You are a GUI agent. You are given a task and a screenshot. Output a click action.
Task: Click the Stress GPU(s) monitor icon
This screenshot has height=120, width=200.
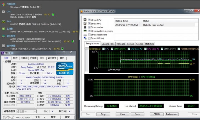tap(85, 38)
